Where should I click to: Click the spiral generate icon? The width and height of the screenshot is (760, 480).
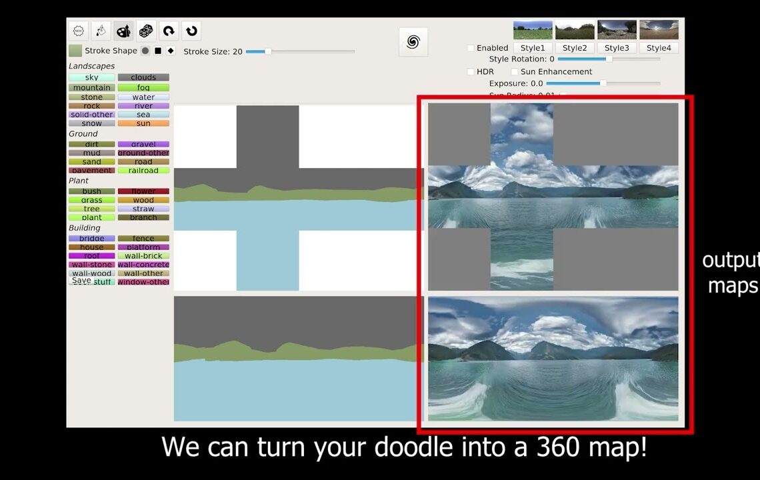(x=413, y=42)
